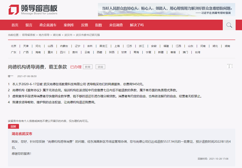Open 来信调查 in the navigation bar
Screen dimensions: 242x168
pyautogui.click(x=116, y=25)
